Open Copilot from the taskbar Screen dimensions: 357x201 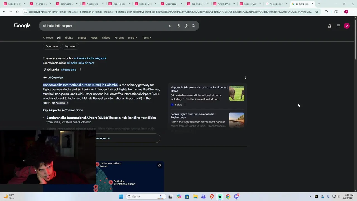tap(179, 197)
